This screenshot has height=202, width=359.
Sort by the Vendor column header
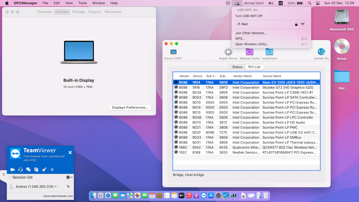[x=184, y=76]
